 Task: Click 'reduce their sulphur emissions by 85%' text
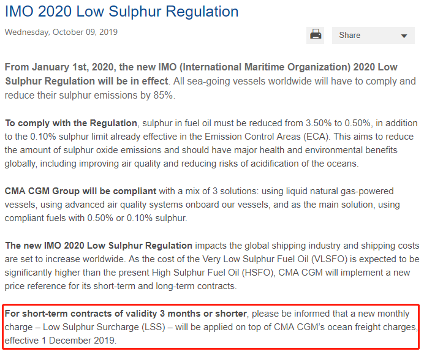pos(89,96)
